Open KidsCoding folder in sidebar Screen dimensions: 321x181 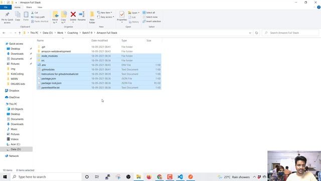coord(17,74)
